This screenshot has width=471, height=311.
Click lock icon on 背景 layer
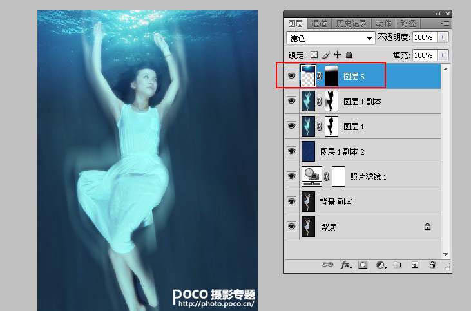427,227
